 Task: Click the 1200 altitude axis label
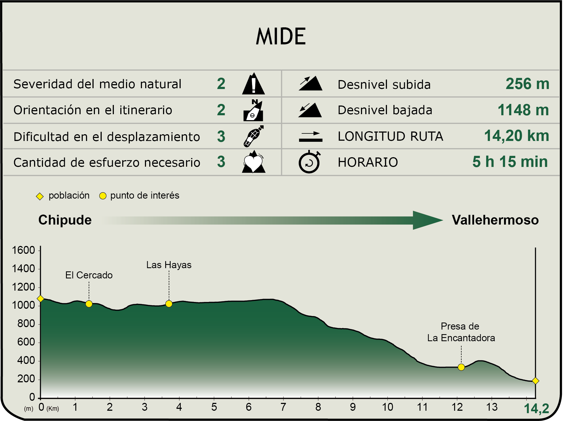tap(23, 287)
